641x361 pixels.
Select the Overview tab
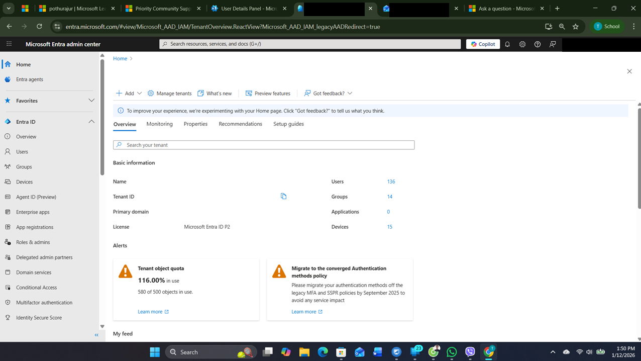coord(125,124)
